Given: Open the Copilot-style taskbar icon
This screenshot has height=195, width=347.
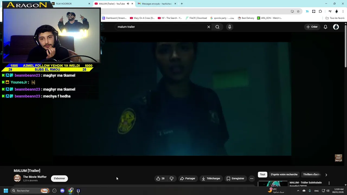Looking at the screenshot, I should (54, 191).
